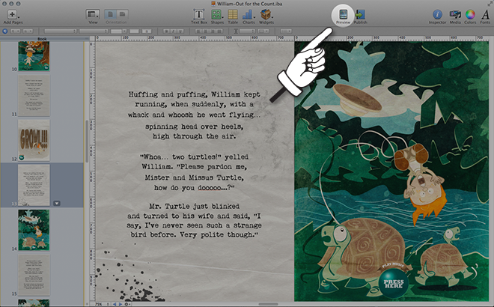
Task: Justify the text
Action: click(220, 31)
